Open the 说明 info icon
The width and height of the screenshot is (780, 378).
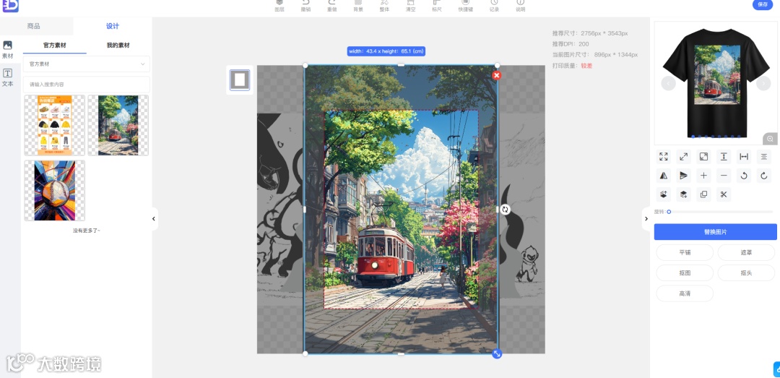520,6
